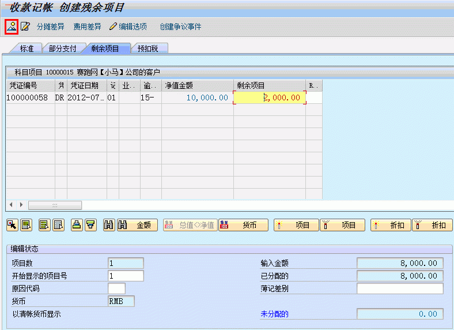The height and width of the screenshot is (330, 454).
Task: Click the 逾.. column header
Action: click(x=151, y=85)
